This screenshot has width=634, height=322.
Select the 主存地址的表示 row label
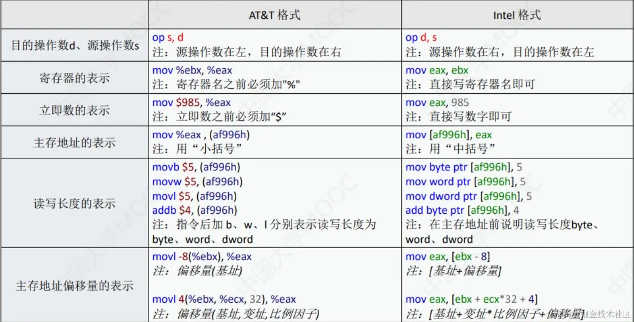(74, 142)
